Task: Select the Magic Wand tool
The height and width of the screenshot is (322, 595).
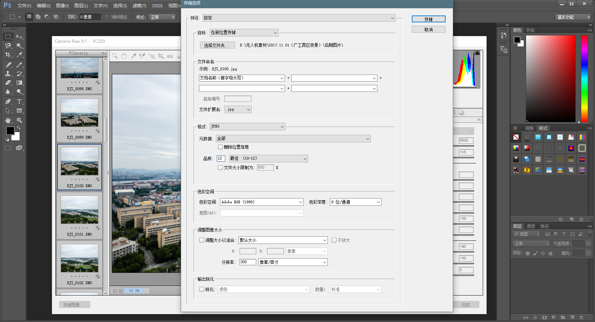Action: (19, 46)
